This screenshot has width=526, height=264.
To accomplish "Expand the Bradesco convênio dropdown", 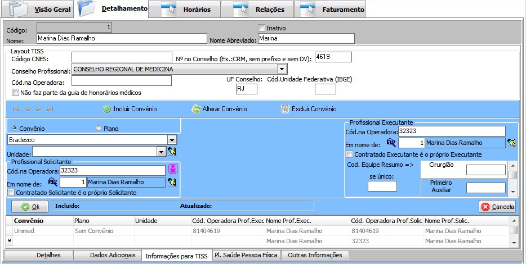I will pos(172,139).
